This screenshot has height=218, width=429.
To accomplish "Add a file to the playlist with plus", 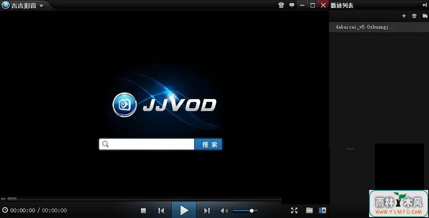I will 404,16.
